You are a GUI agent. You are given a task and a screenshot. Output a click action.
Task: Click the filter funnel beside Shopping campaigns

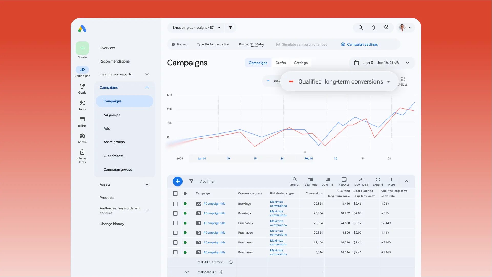pyautogui.click(x=231, y=28)
